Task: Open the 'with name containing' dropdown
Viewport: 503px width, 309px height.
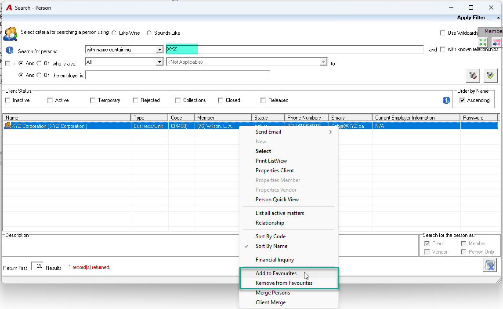Action: pos(159,49)
